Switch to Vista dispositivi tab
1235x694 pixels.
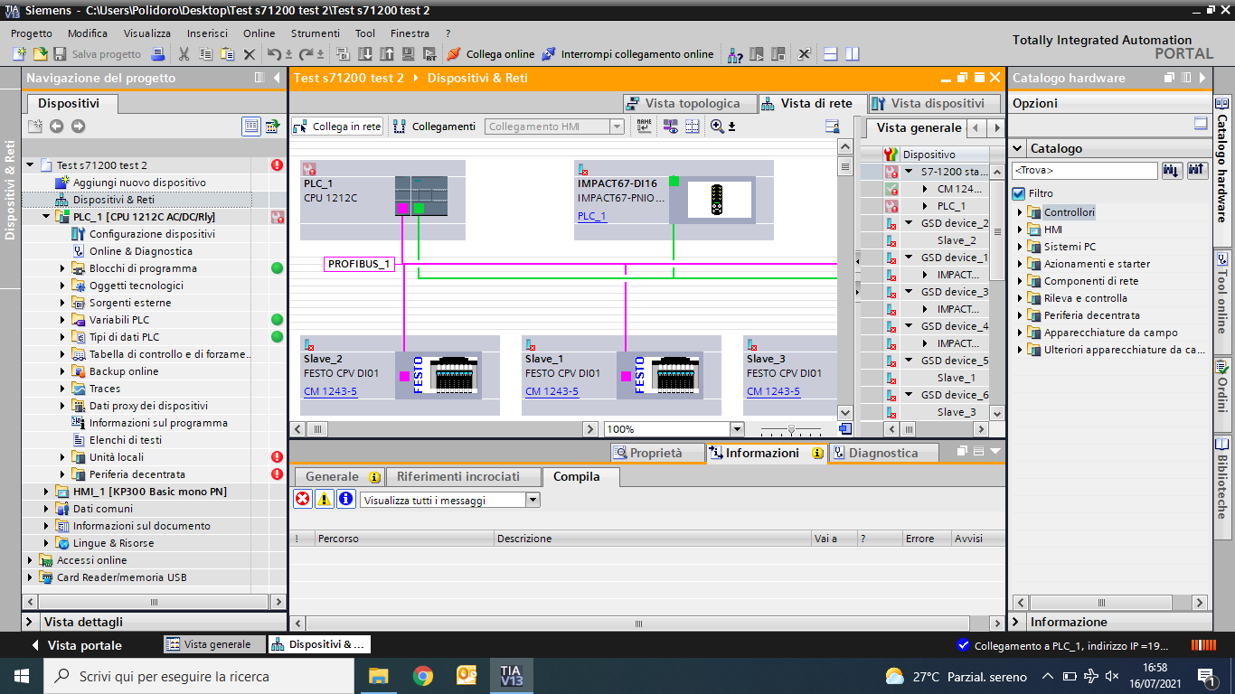point(934,103)
